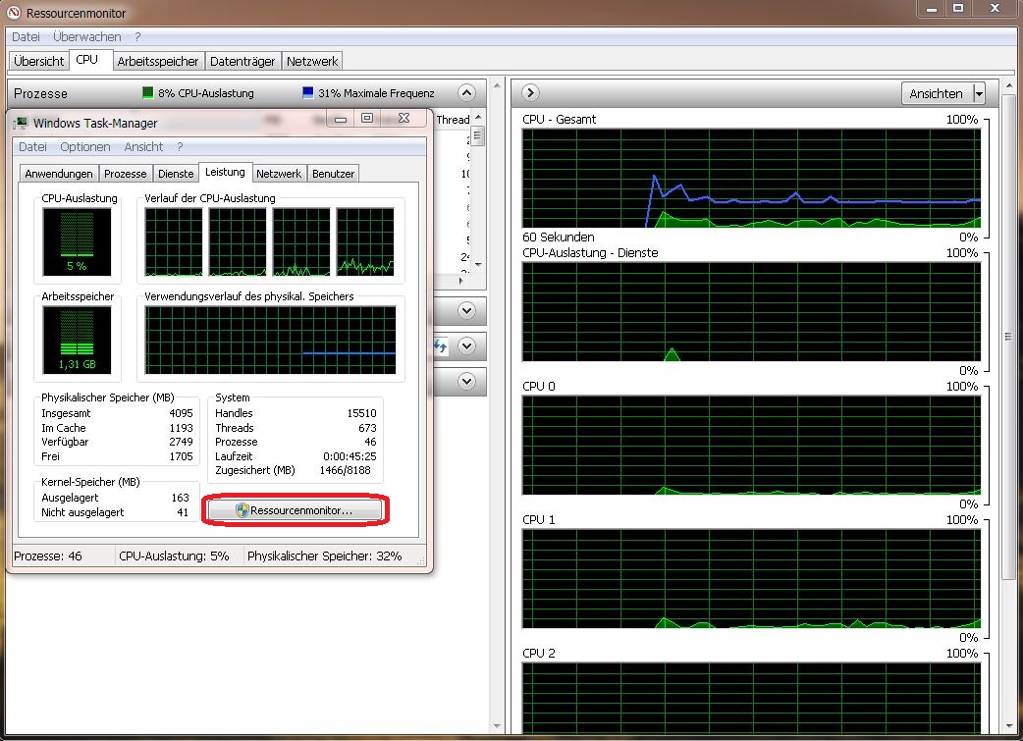Click the physical memory usage history graph

[270, 340]
